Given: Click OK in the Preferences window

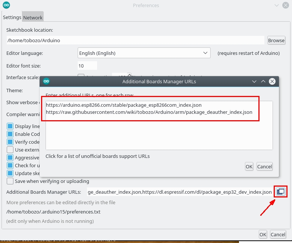Looking at the screenshot, I should [263, 234].
